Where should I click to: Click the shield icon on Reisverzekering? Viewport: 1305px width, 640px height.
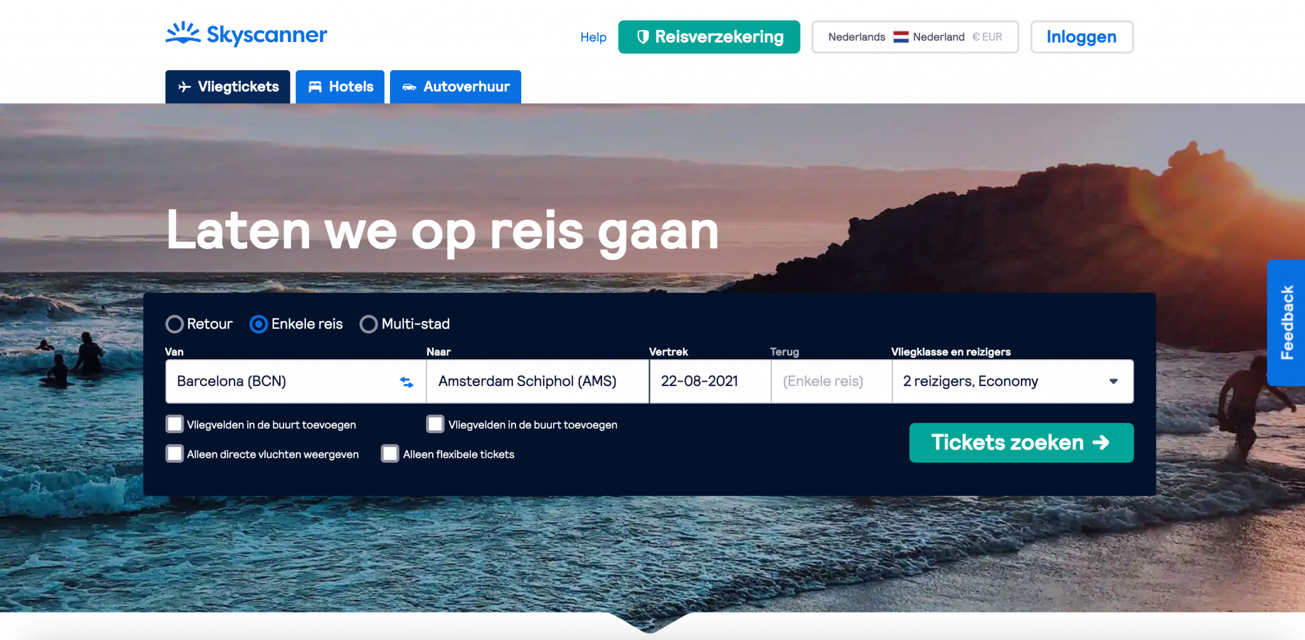[643, 37]
